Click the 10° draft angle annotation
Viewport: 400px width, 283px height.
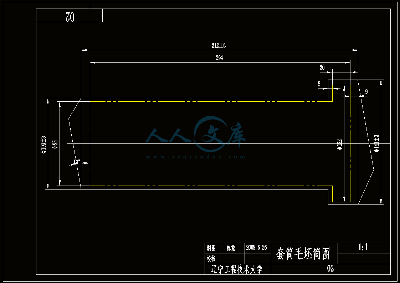point(77,162)
